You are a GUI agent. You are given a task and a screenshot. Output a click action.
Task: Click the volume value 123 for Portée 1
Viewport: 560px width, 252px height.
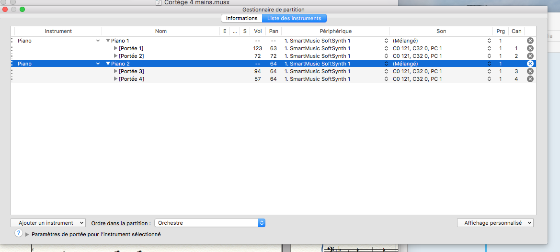pos(258,48)
